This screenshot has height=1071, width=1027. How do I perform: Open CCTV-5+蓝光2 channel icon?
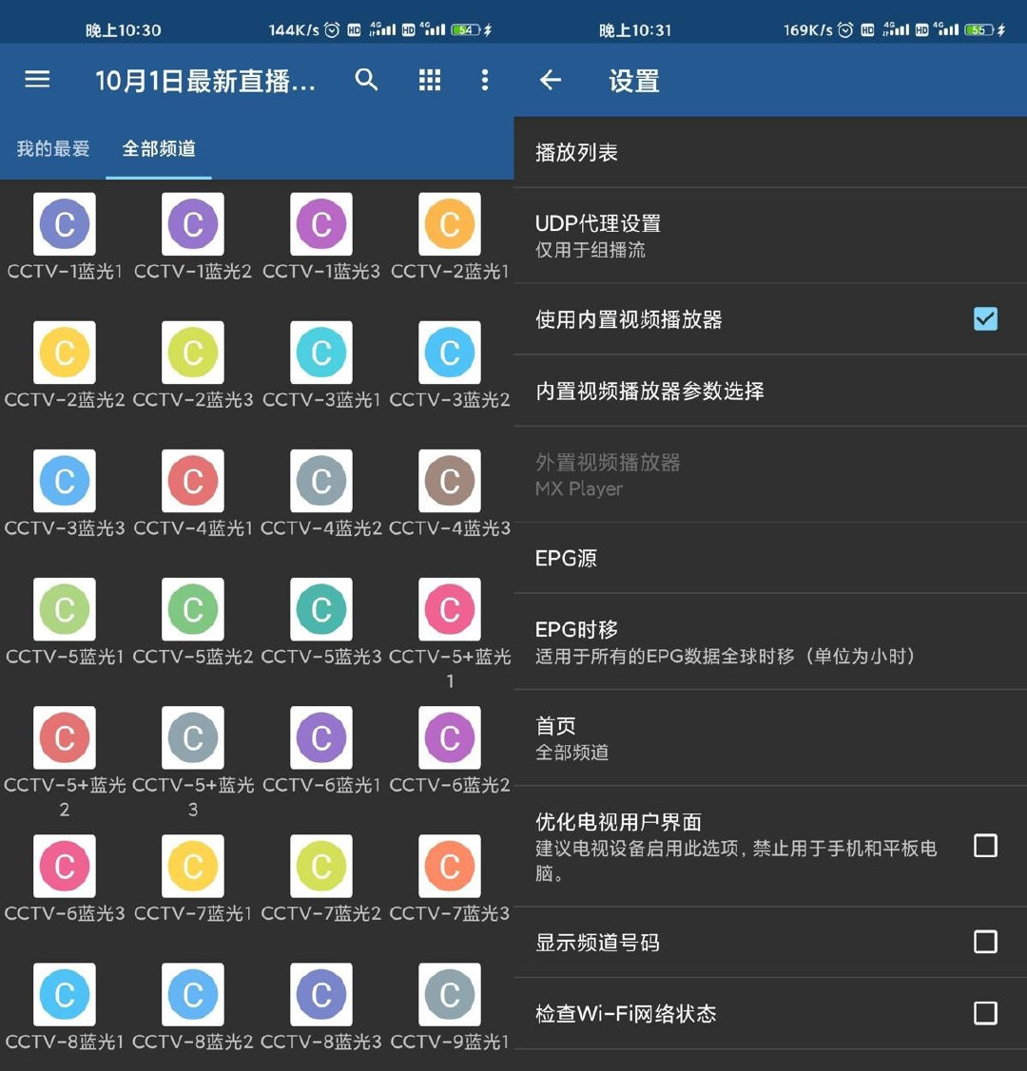point(65,737)
